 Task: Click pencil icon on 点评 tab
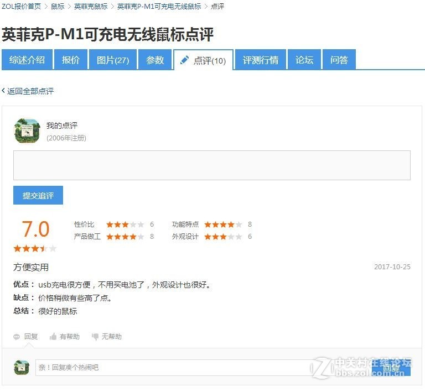185,60
